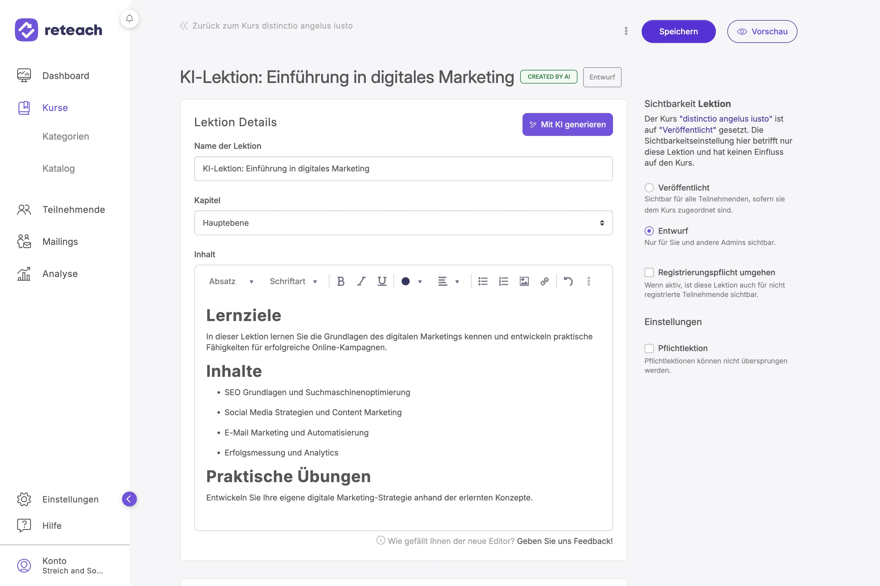This screenshot has width=880, height=586.
Task: Click the insert link icon
Action: tap(544, 282)
